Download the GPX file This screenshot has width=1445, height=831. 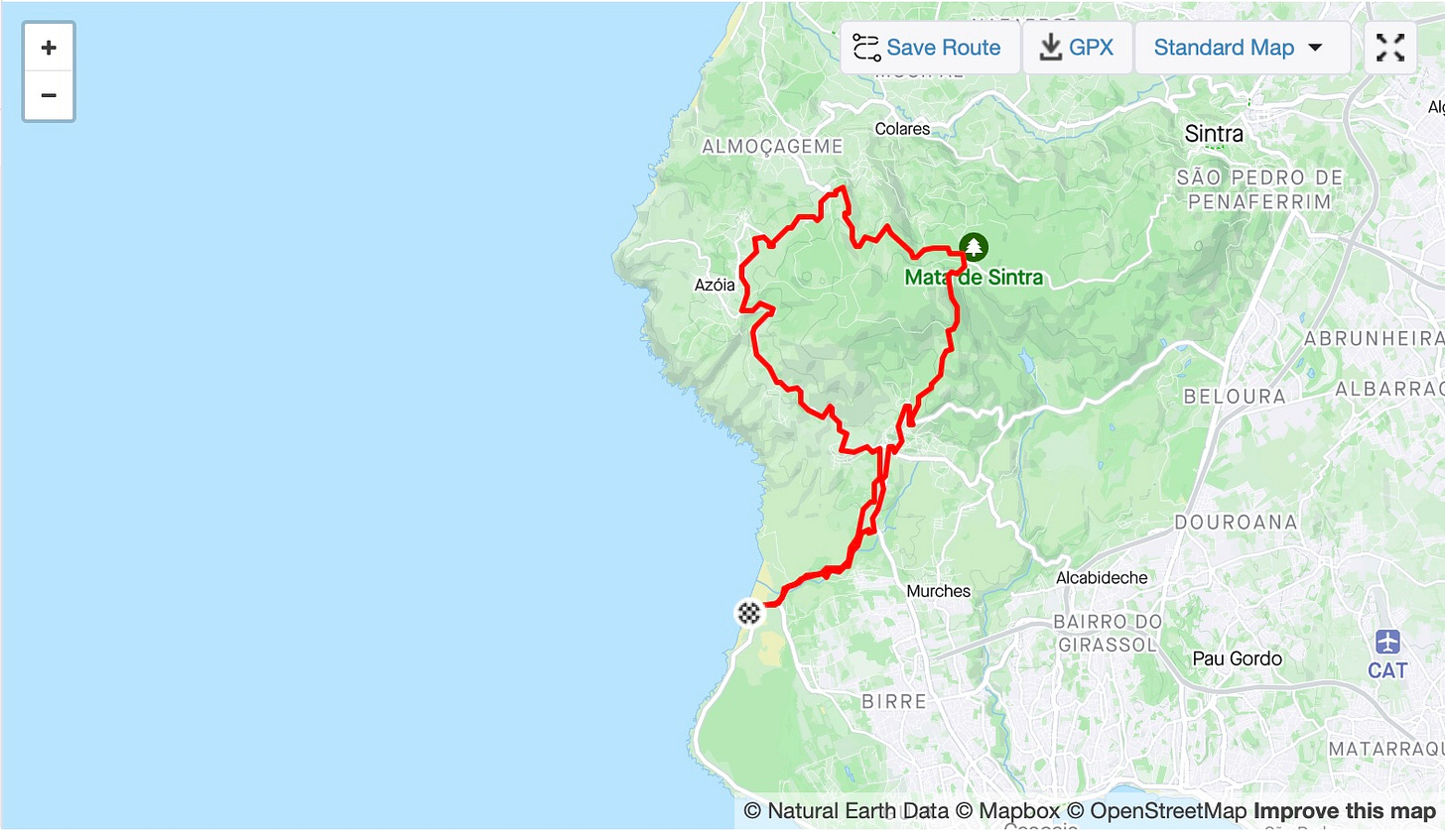pos(1078,48)
